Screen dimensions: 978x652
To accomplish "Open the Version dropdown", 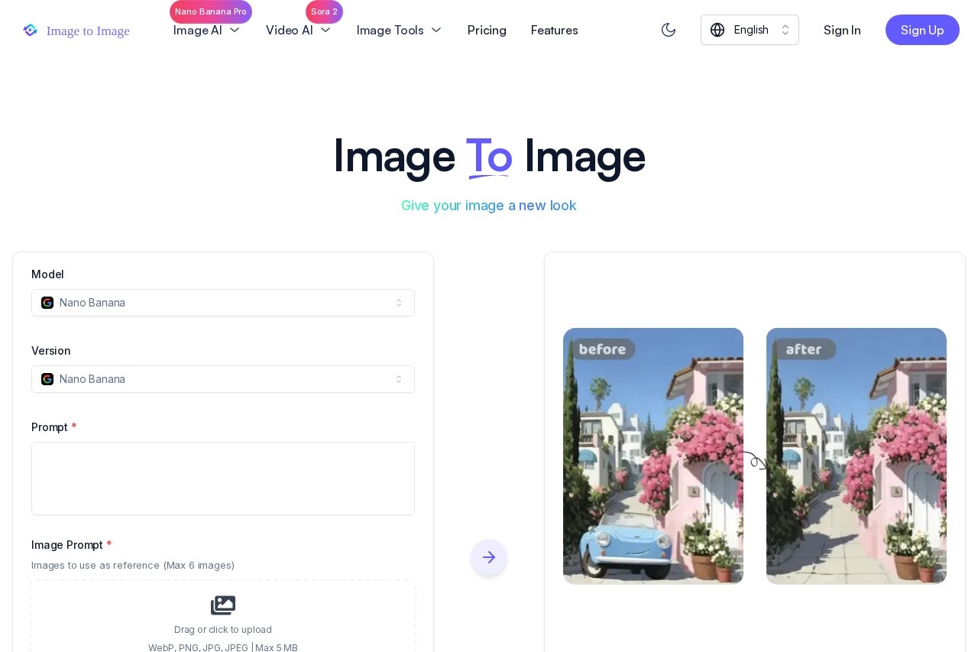I will [x=223, y=379].
